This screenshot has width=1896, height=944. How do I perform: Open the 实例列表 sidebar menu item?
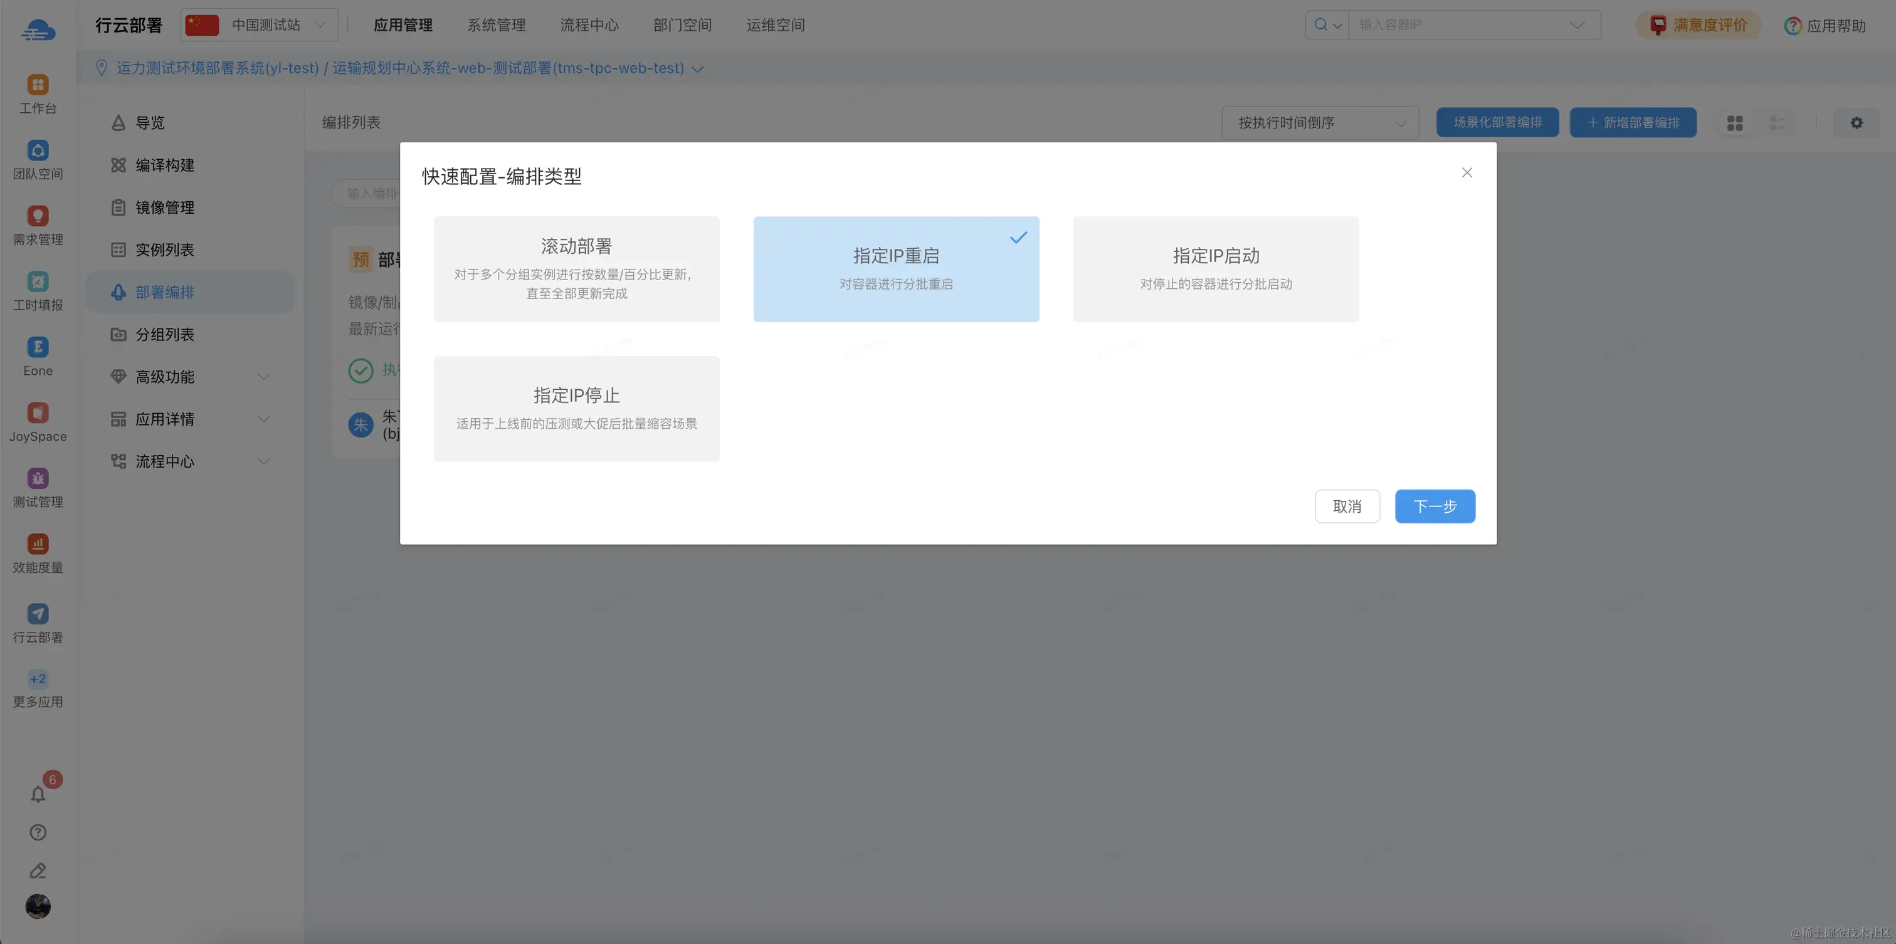(165, 250)
